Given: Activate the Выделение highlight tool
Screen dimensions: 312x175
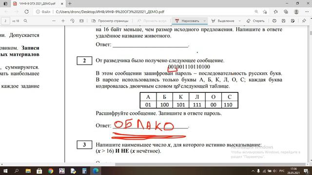Looking at the screenshot, I should tap(223, 21).
